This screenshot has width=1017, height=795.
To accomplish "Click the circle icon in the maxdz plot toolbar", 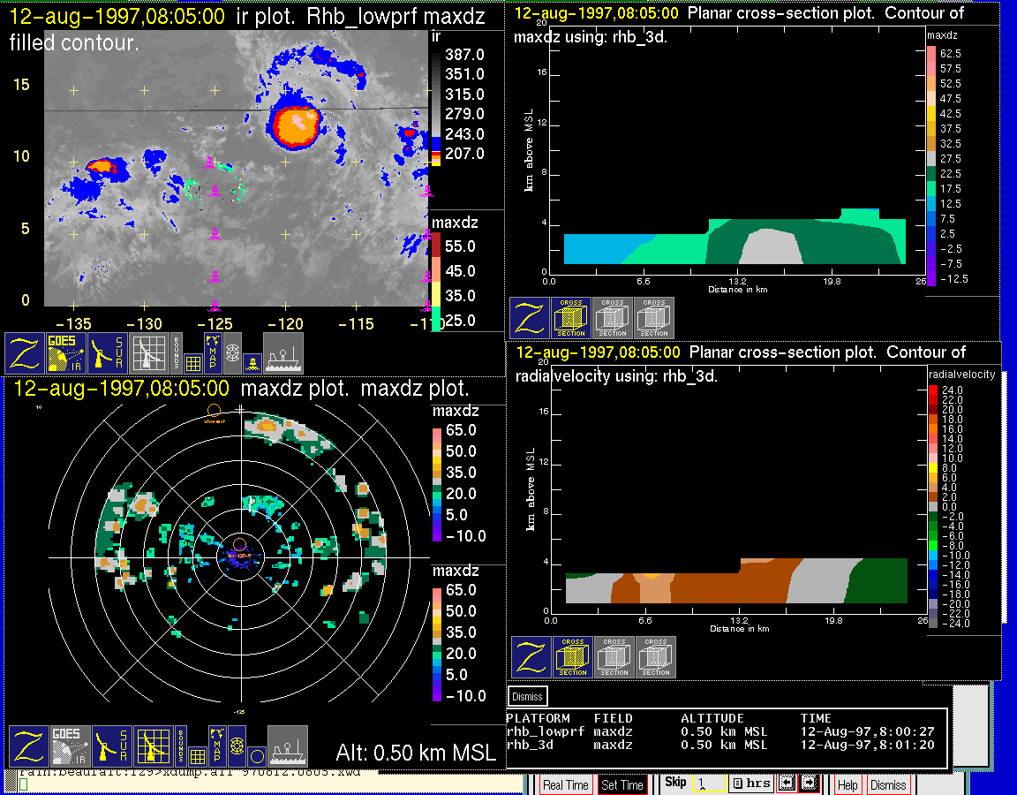I will [256, 755].
